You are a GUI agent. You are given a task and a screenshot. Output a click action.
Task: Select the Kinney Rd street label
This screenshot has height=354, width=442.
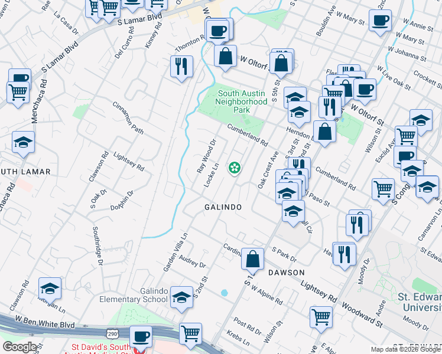point(154,35)
